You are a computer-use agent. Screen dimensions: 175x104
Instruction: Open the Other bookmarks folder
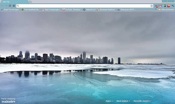coord(166,10)
